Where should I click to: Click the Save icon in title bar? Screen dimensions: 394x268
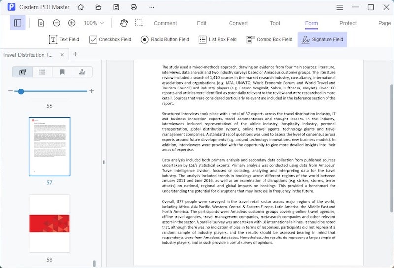[116, 7]
